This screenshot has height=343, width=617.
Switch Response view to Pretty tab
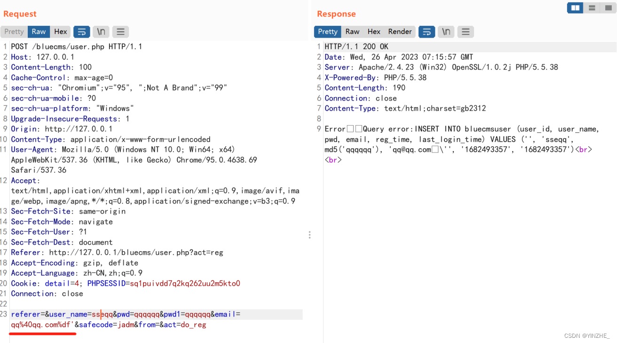pyautogui.click(x=328, y=32)
